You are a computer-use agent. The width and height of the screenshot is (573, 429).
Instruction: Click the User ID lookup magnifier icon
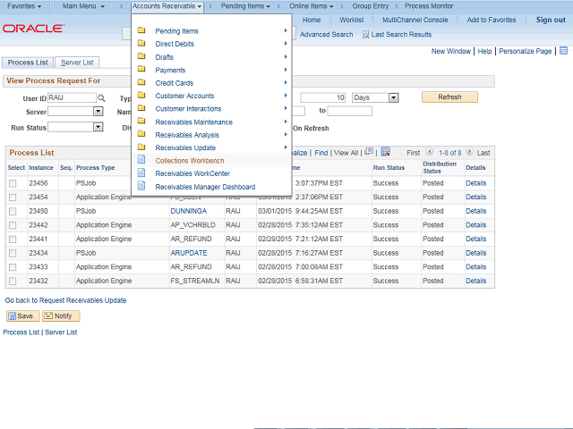tap(101, 97)
